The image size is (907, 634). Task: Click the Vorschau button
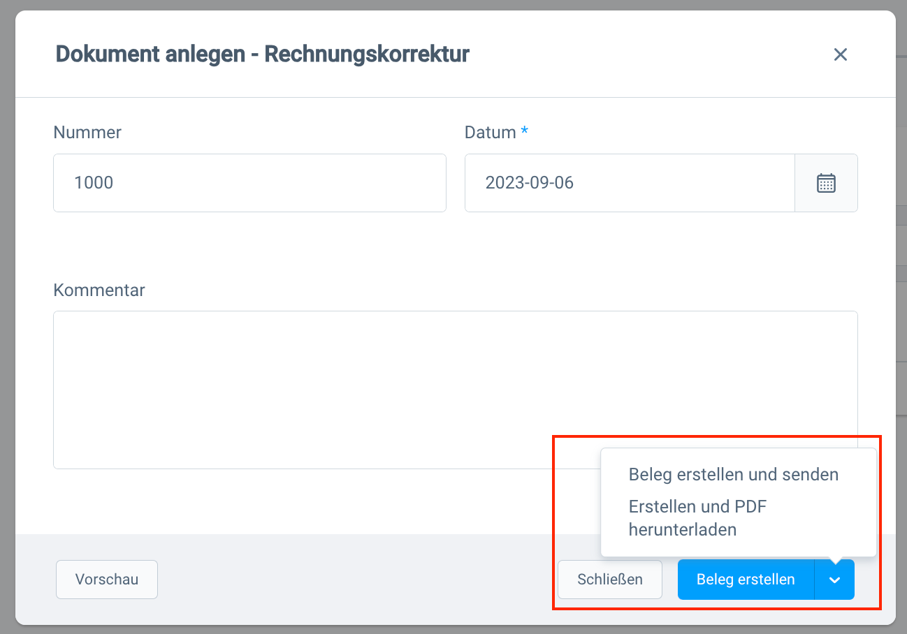coord(106,579)
